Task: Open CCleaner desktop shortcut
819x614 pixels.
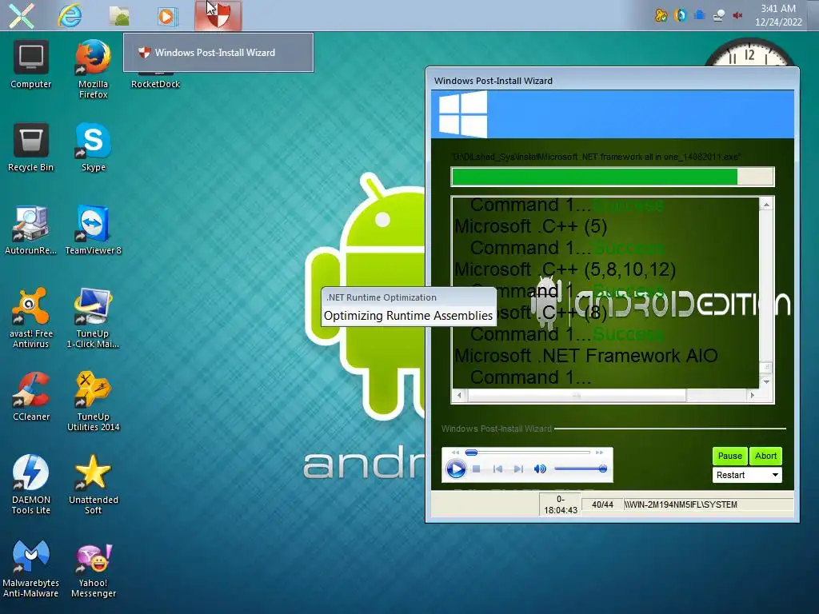Action: (x=31, y=397)
